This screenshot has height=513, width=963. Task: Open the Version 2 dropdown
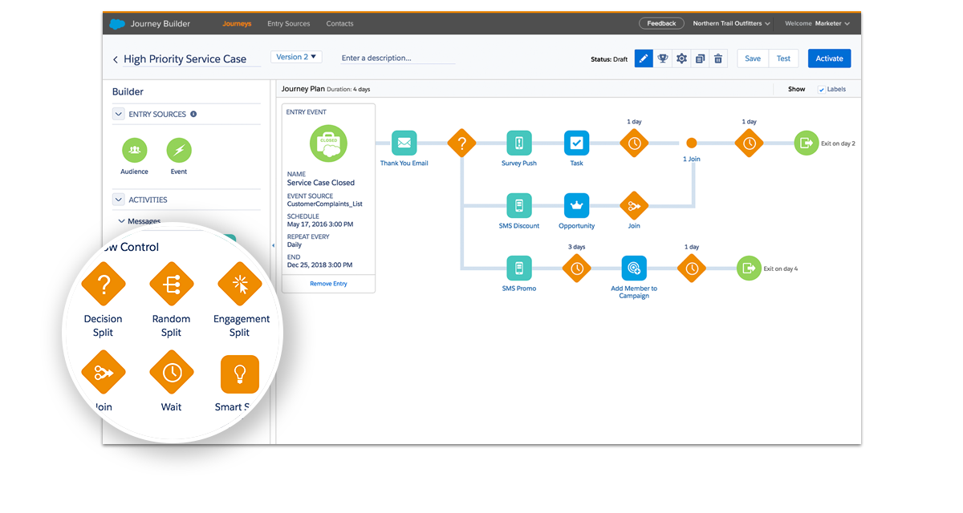pyautogui.click(x=297, y=57)
